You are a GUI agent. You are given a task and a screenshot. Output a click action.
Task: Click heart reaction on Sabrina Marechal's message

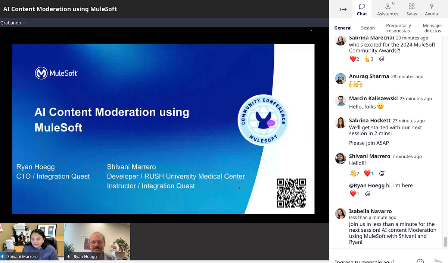click(354, 59)
